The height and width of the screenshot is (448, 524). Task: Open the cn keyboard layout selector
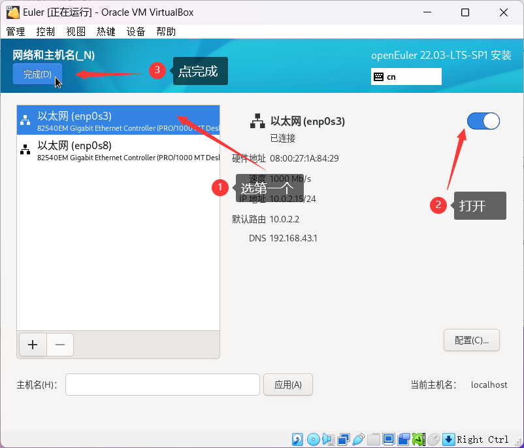pyautogui.click(x=406, y=77)
